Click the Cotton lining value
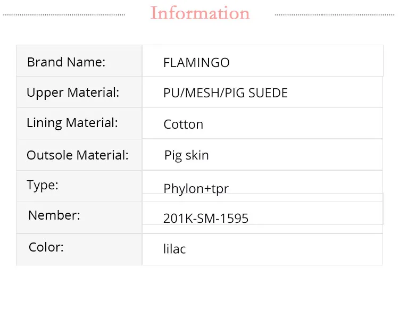Screen dimensions: 399x318 coord(183,124)
